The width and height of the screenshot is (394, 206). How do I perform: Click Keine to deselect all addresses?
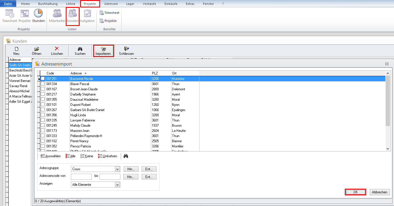[87, 156]
